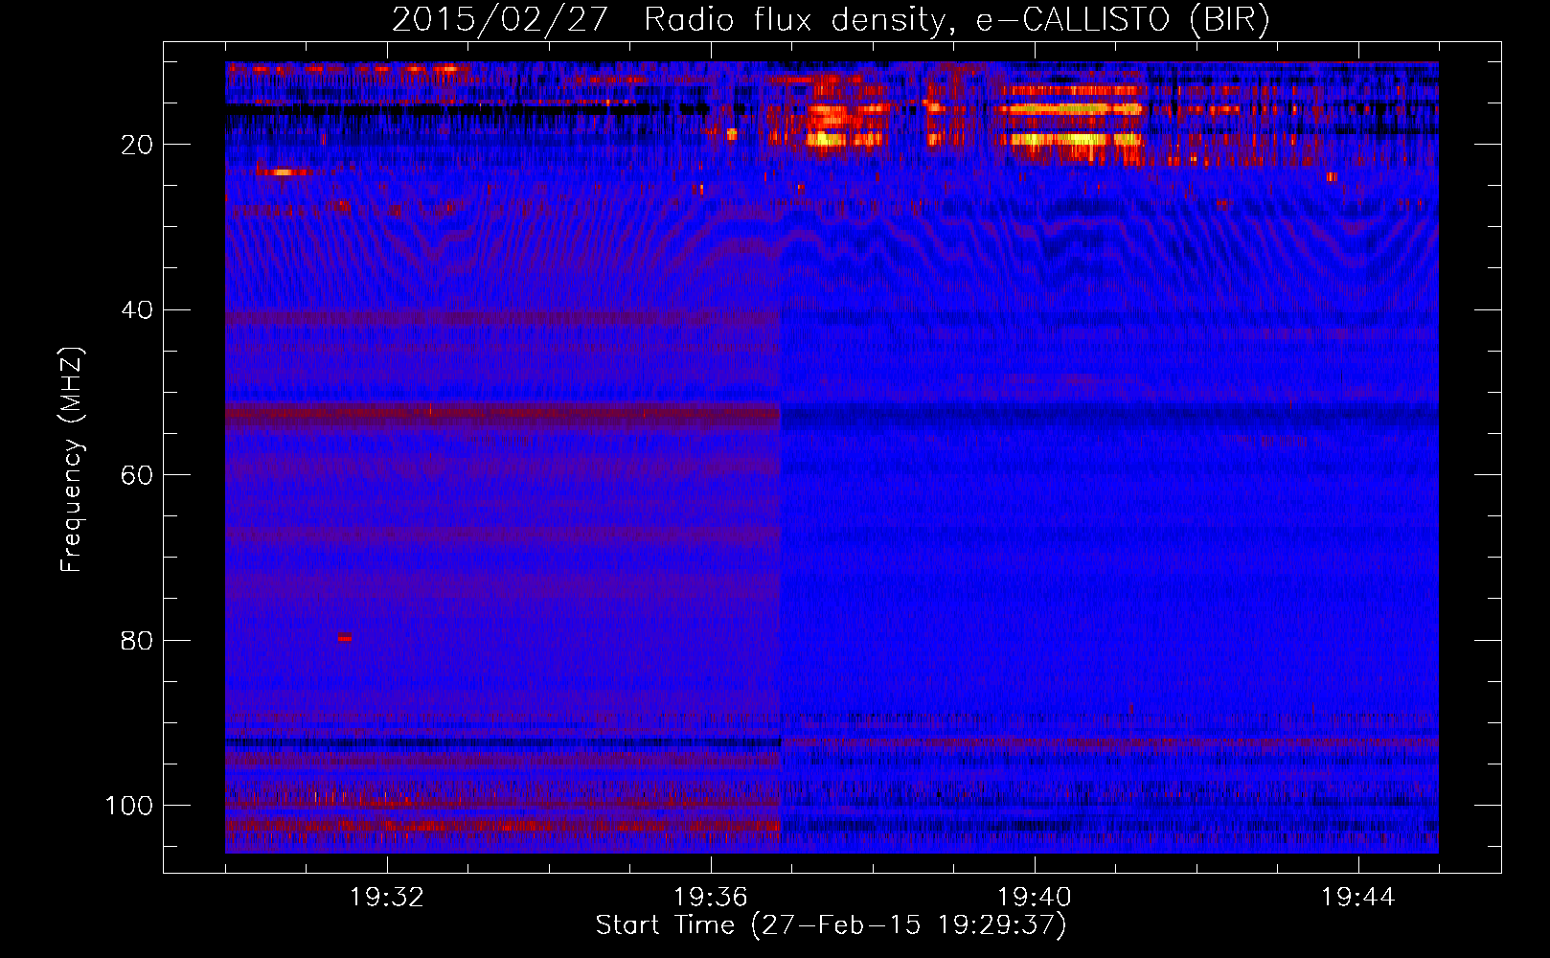Click the date '2015/02/27' in the title
This screenshot has height=958, width=1550.
tap(499, 20)
